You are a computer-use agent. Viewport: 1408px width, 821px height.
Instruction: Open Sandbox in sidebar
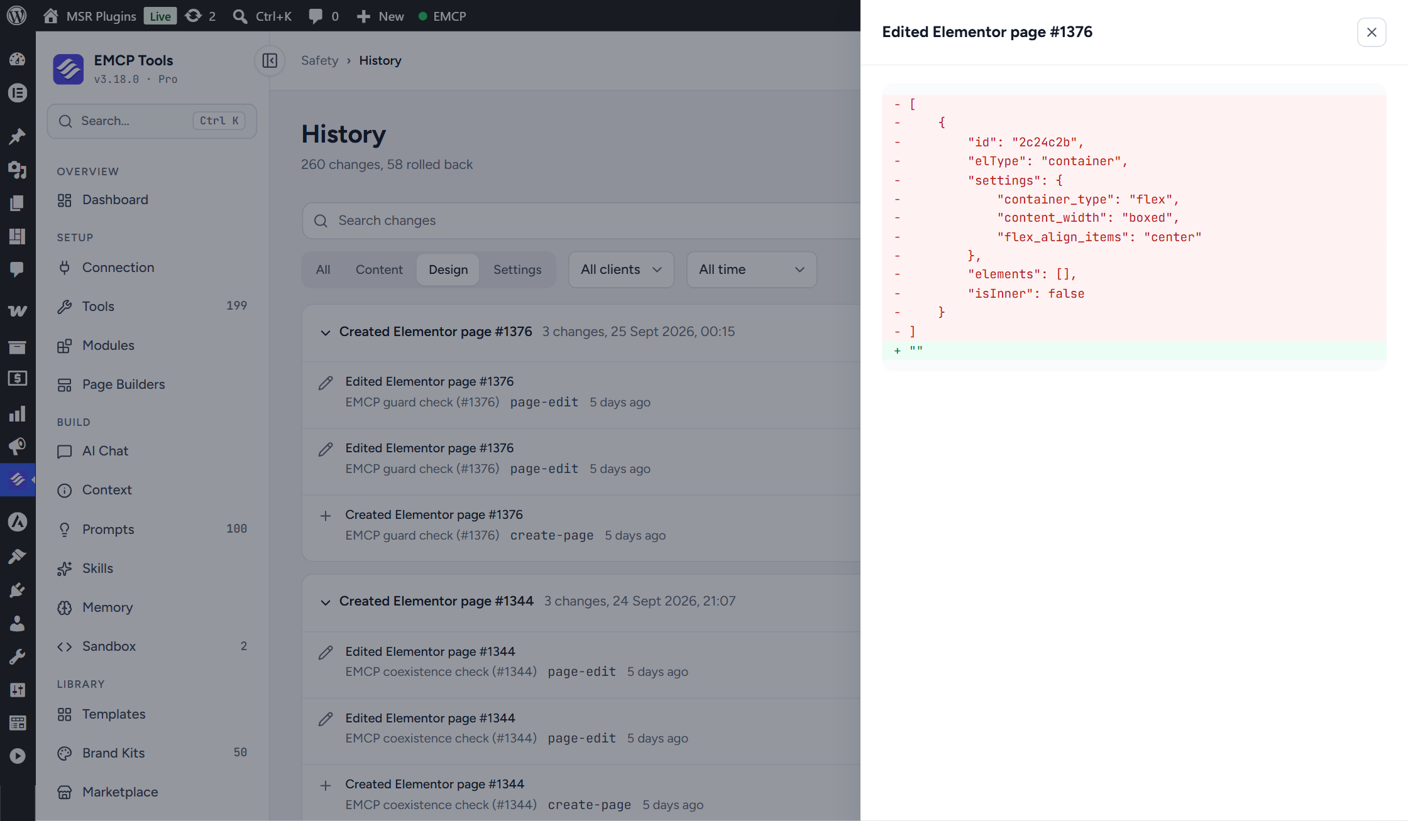coord(151,646)
